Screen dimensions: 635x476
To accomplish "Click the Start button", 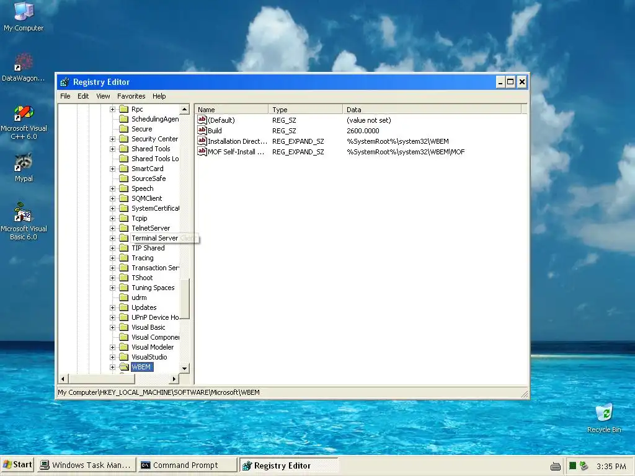I will [17, 465].
